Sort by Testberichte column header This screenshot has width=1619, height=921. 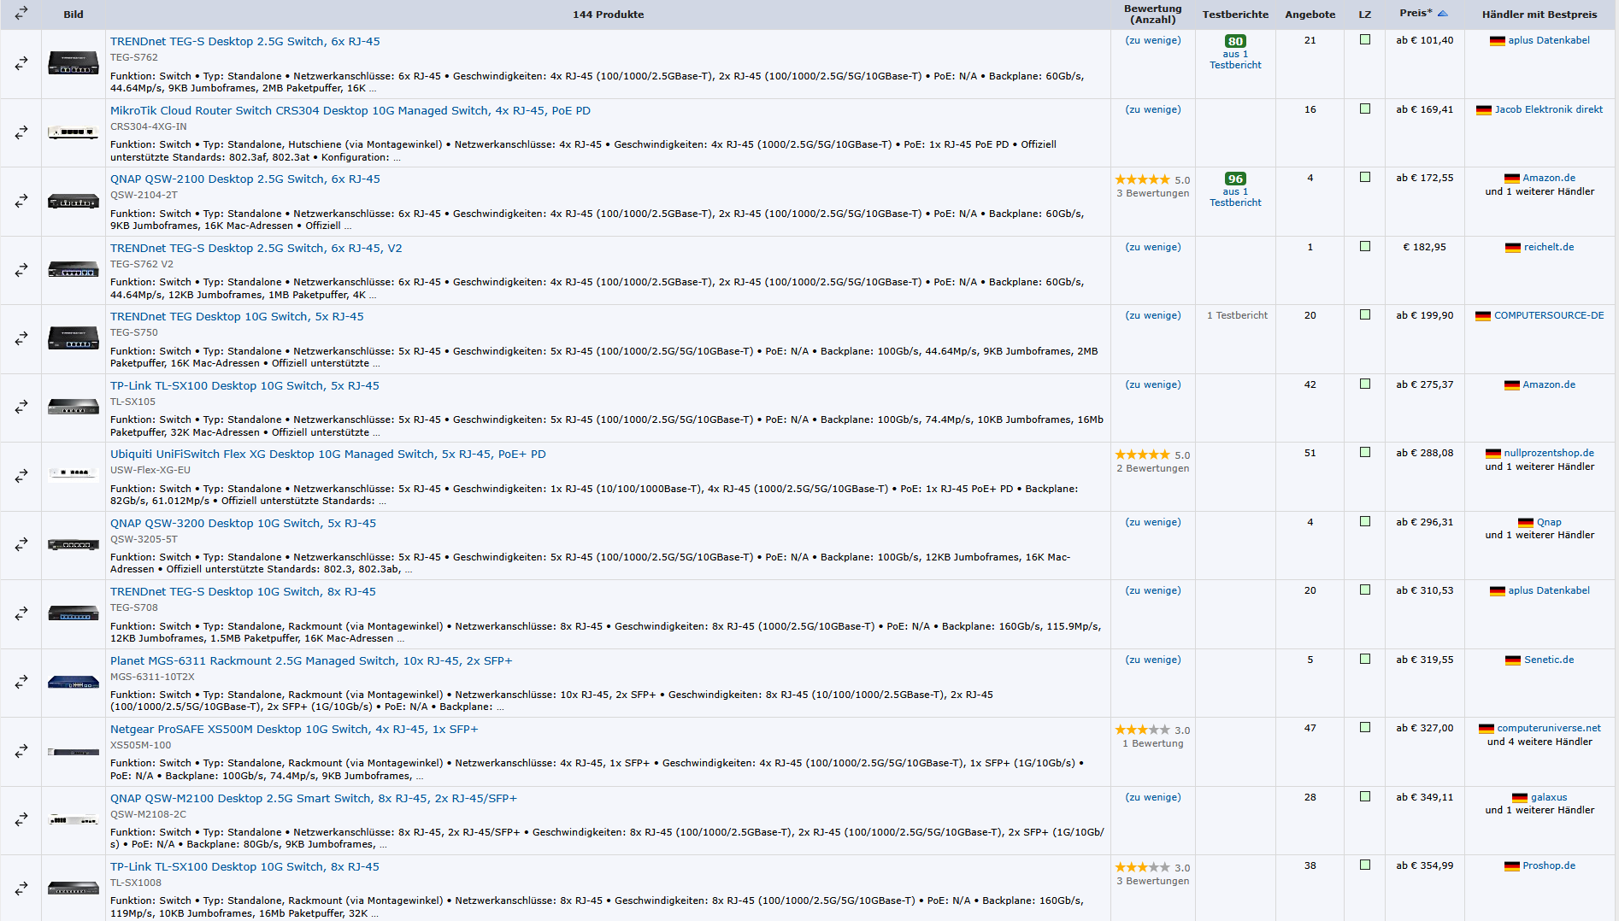[1235, 15]
